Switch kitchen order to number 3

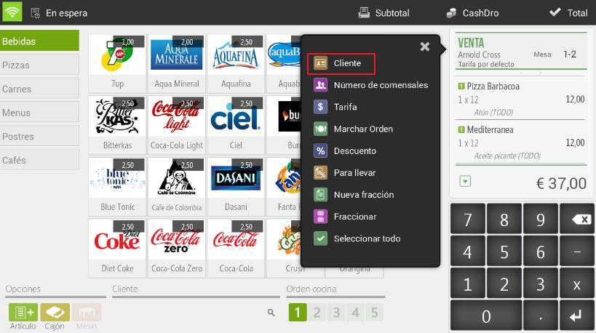click(x=336, y=313)
